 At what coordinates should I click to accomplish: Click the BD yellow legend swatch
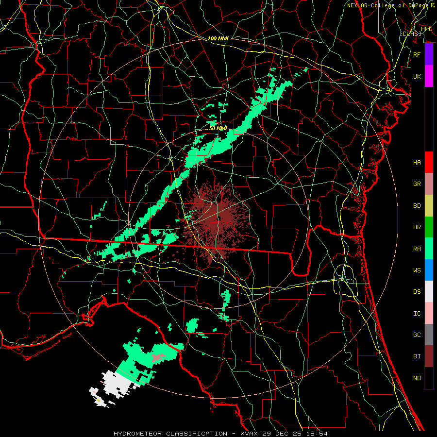coord(429,206)
